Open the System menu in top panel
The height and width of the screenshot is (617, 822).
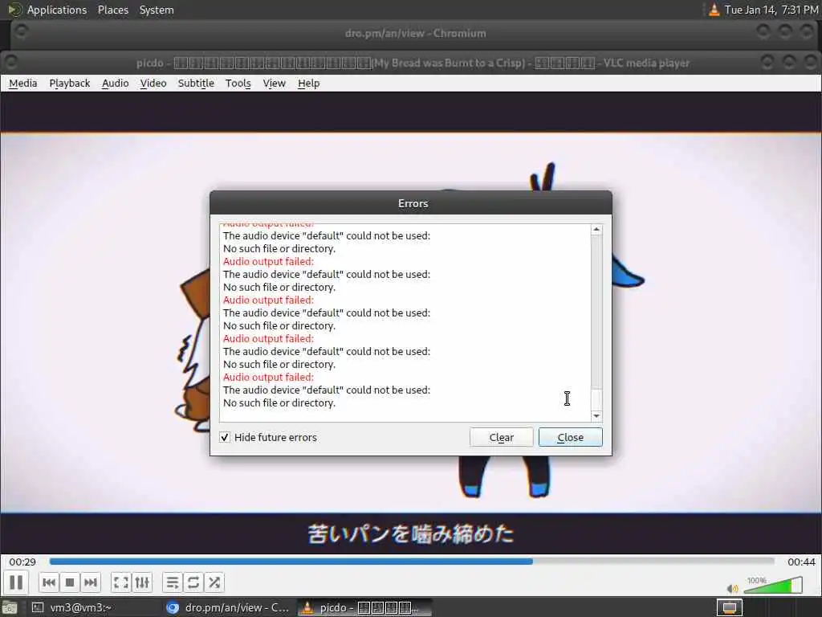[157, 10]
